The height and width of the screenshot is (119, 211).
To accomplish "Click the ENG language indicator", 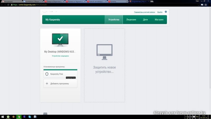I will click(197, 117).
